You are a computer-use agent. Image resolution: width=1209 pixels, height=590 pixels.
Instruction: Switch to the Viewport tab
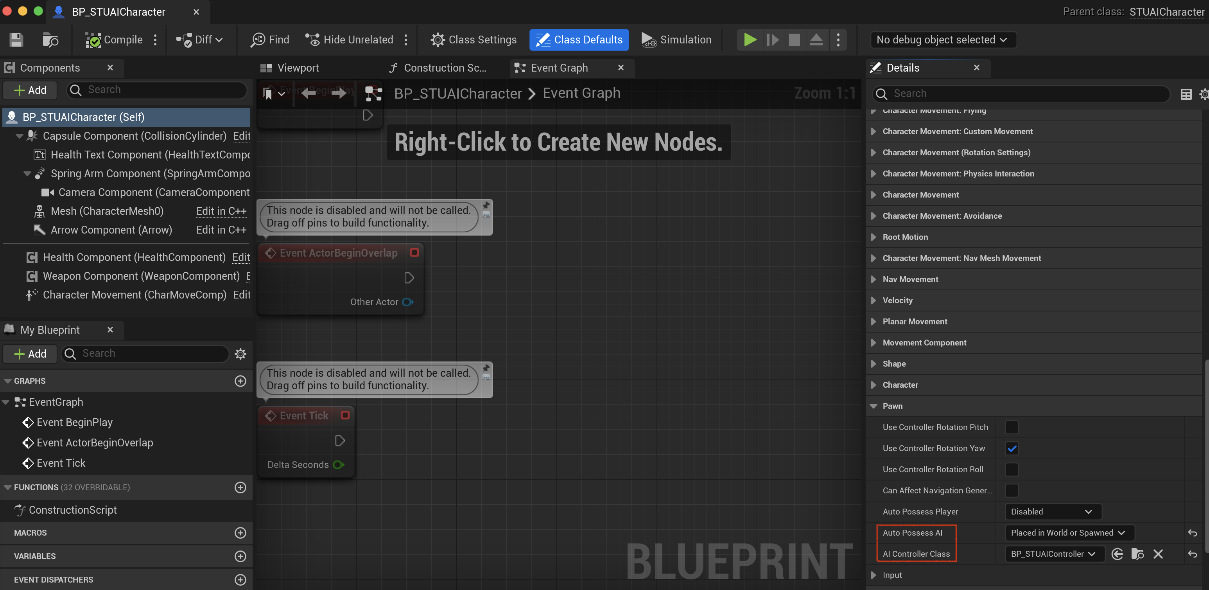click(291, 68)
